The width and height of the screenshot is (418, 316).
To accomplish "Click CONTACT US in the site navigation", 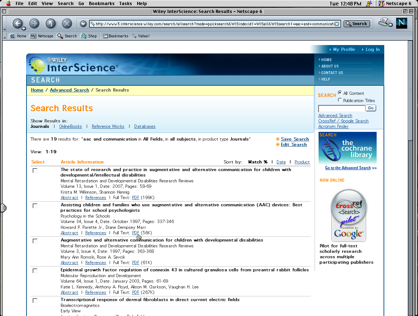I will [332, 73].
